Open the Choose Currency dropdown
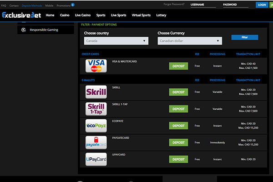The width and height of the screenshot is (273, 182). 190,41
